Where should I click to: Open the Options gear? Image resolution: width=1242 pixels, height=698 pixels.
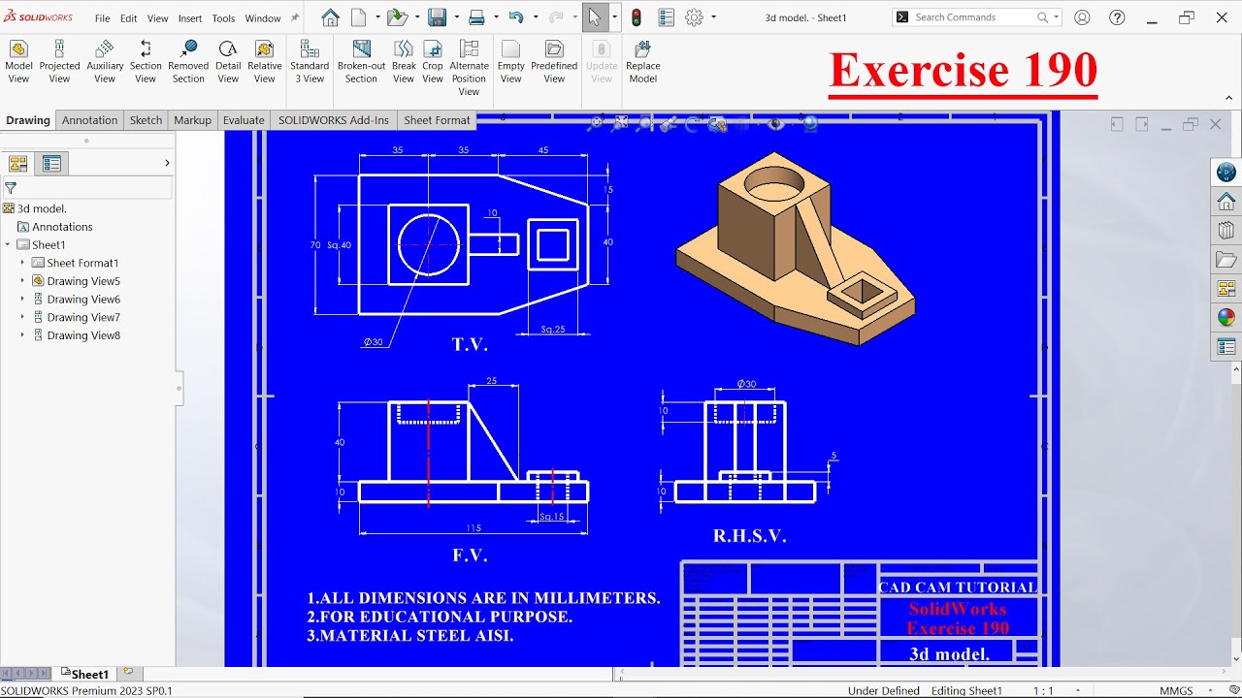(694, 17)
